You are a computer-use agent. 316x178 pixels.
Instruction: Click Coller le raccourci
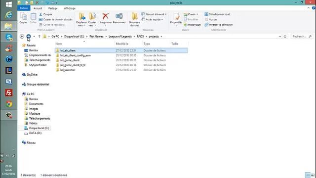(52, 25)
